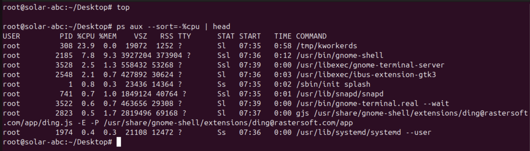Click the %MEM column header
Image resolution: width=530 pixels, height=151 pixels.
107,36
